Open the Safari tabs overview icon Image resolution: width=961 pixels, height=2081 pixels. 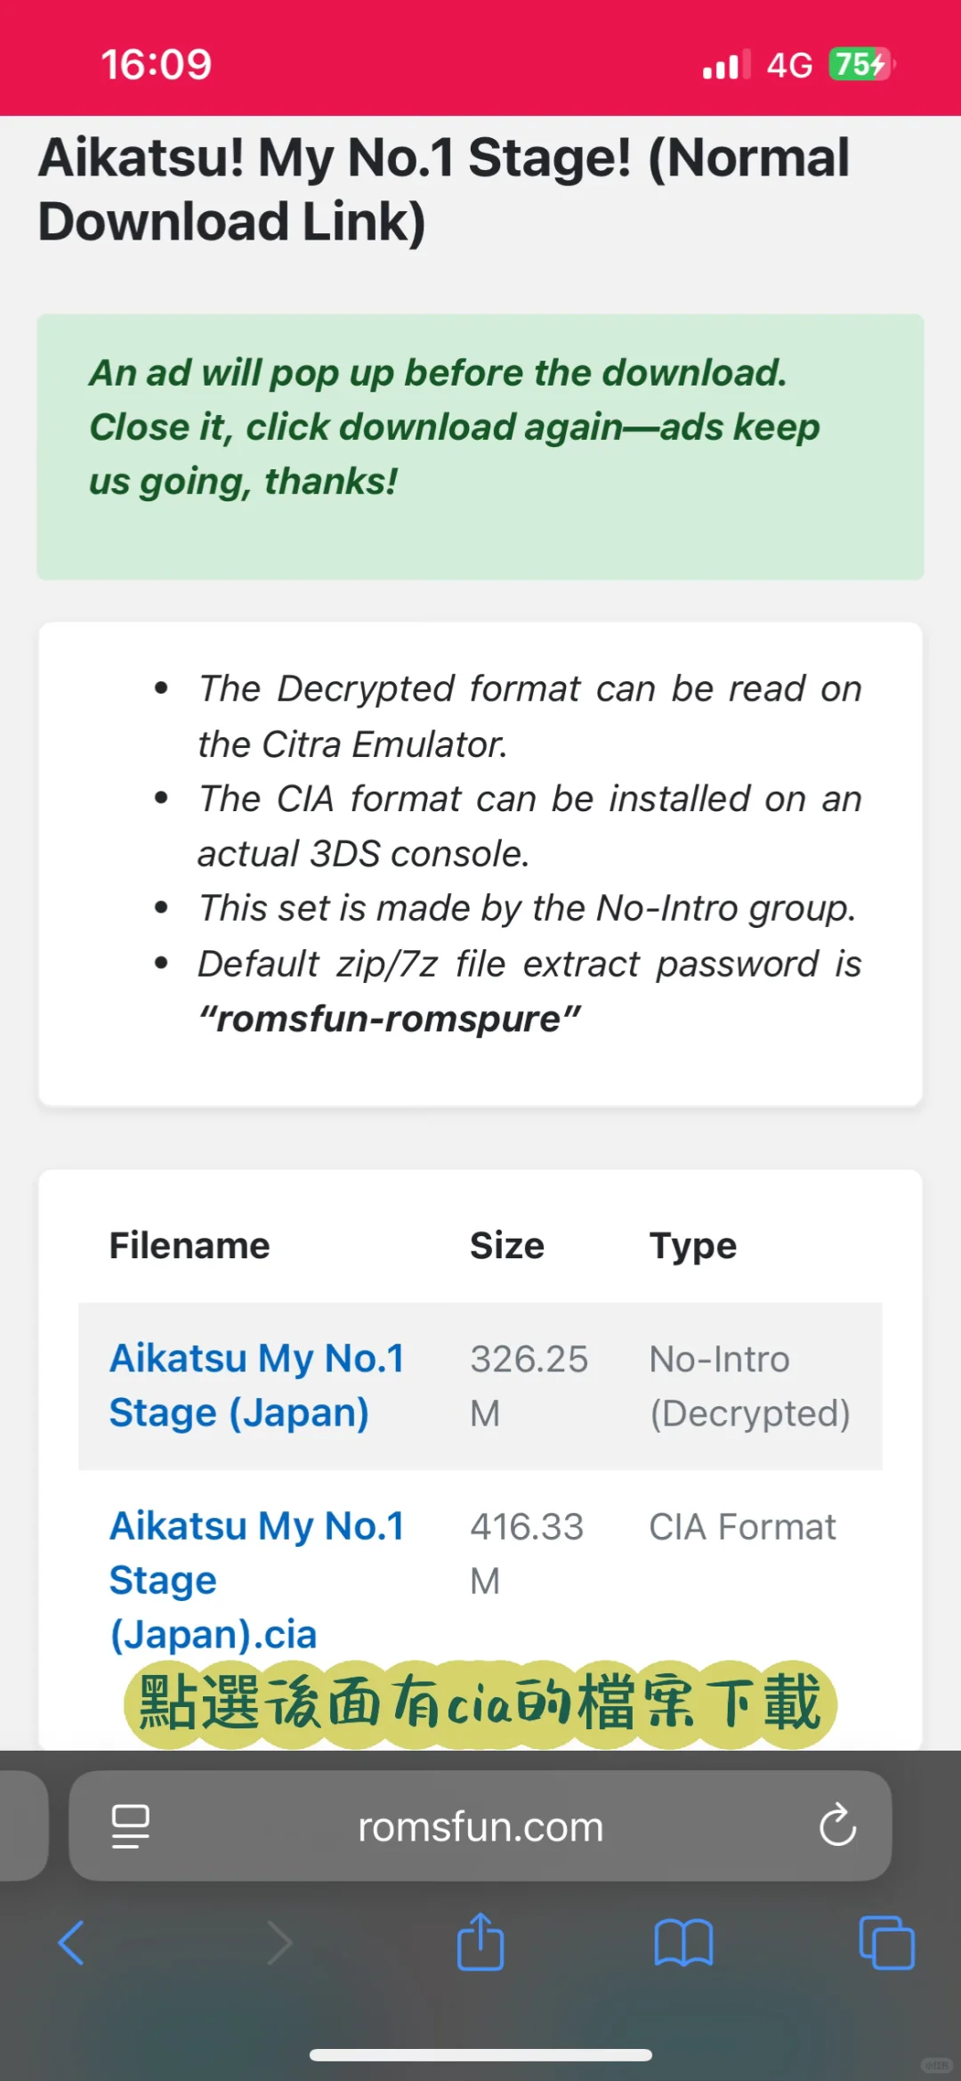tap(886, 1942)
